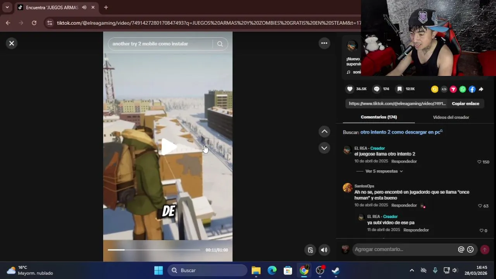The image size is (496, 279).
Task: Share video on Facebook
Action: [x=472, y=89]
